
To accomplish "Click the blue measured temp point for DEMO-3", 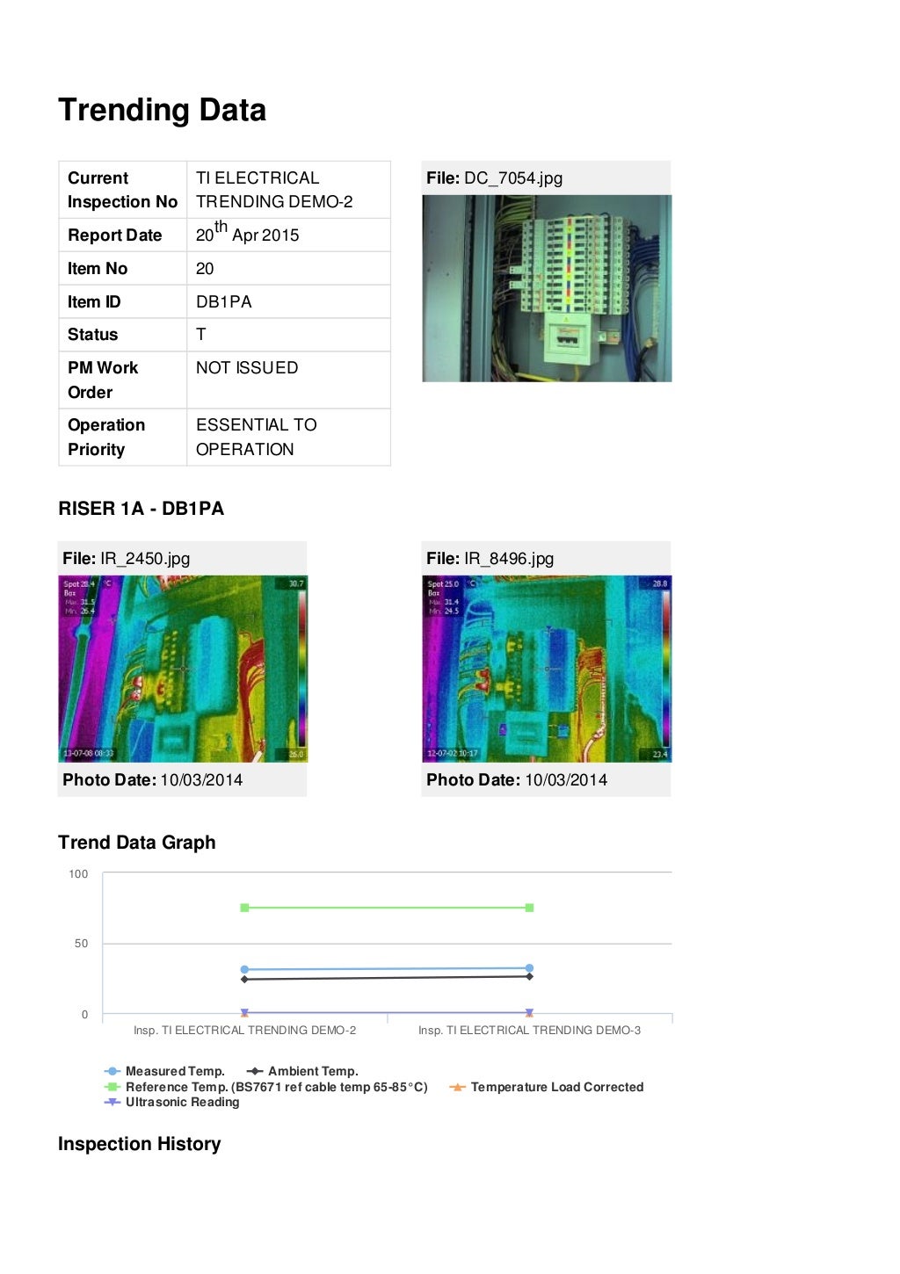I will point(529,968).
